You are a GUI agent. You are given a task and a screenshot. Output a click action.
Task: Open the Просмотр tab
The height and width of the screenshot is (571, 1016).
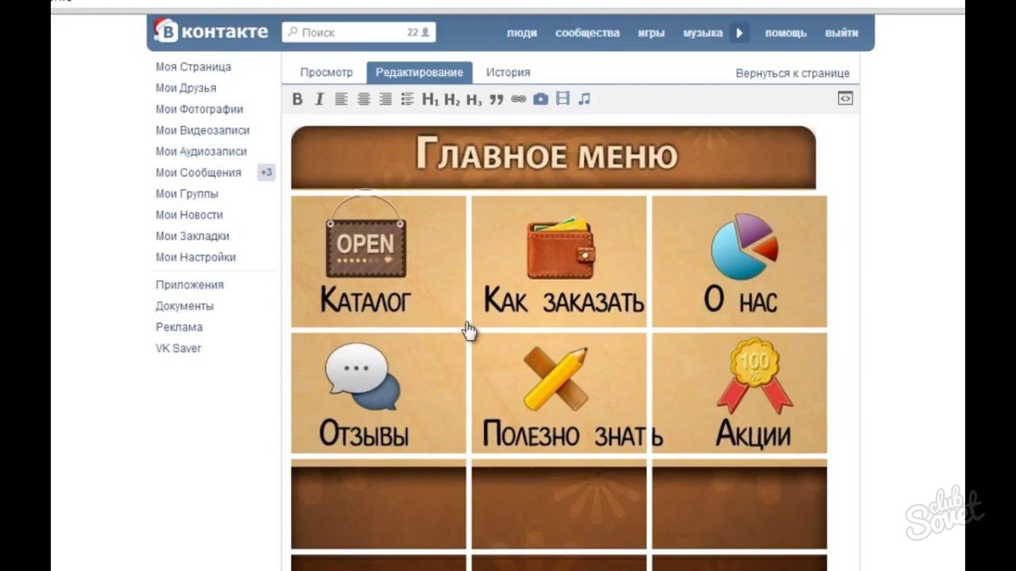[326, 73]
